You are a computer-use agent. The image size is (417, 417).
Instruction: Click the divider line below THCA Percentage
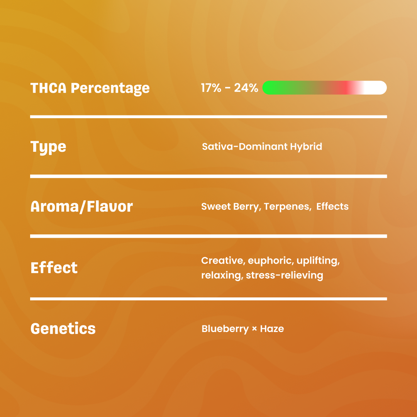[x=208, y=117]
